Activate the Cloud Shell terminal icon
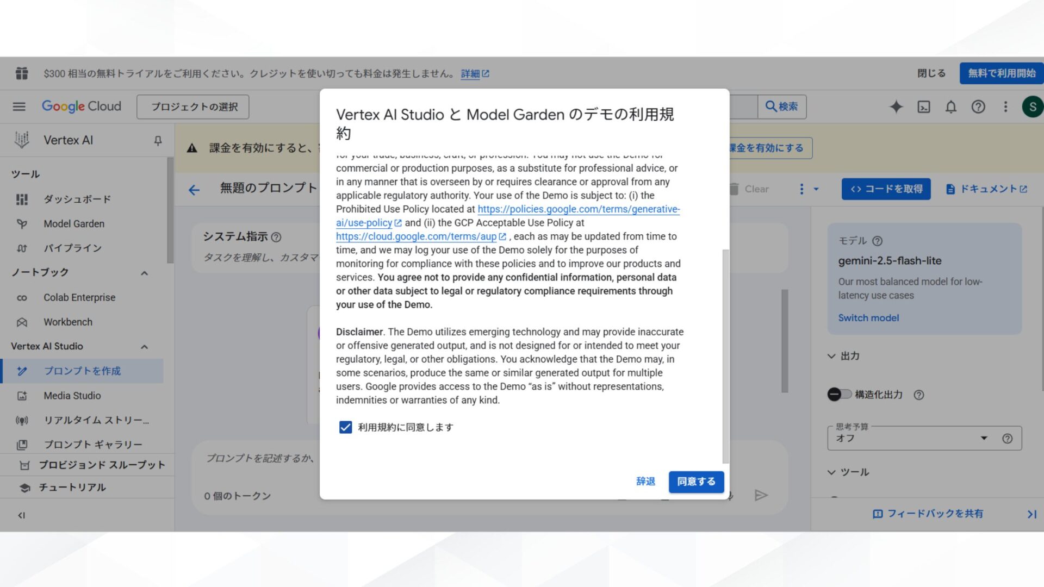Viewport: 1044px width, 587px height. click(x=923, y=107)
